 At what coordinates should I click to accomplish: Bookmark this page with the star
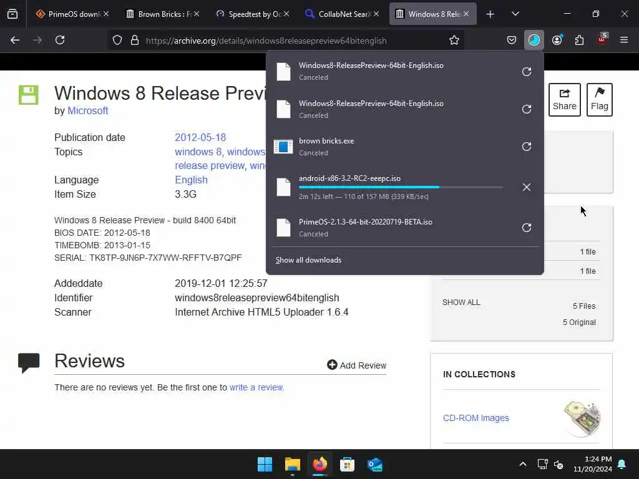(454, 41)
